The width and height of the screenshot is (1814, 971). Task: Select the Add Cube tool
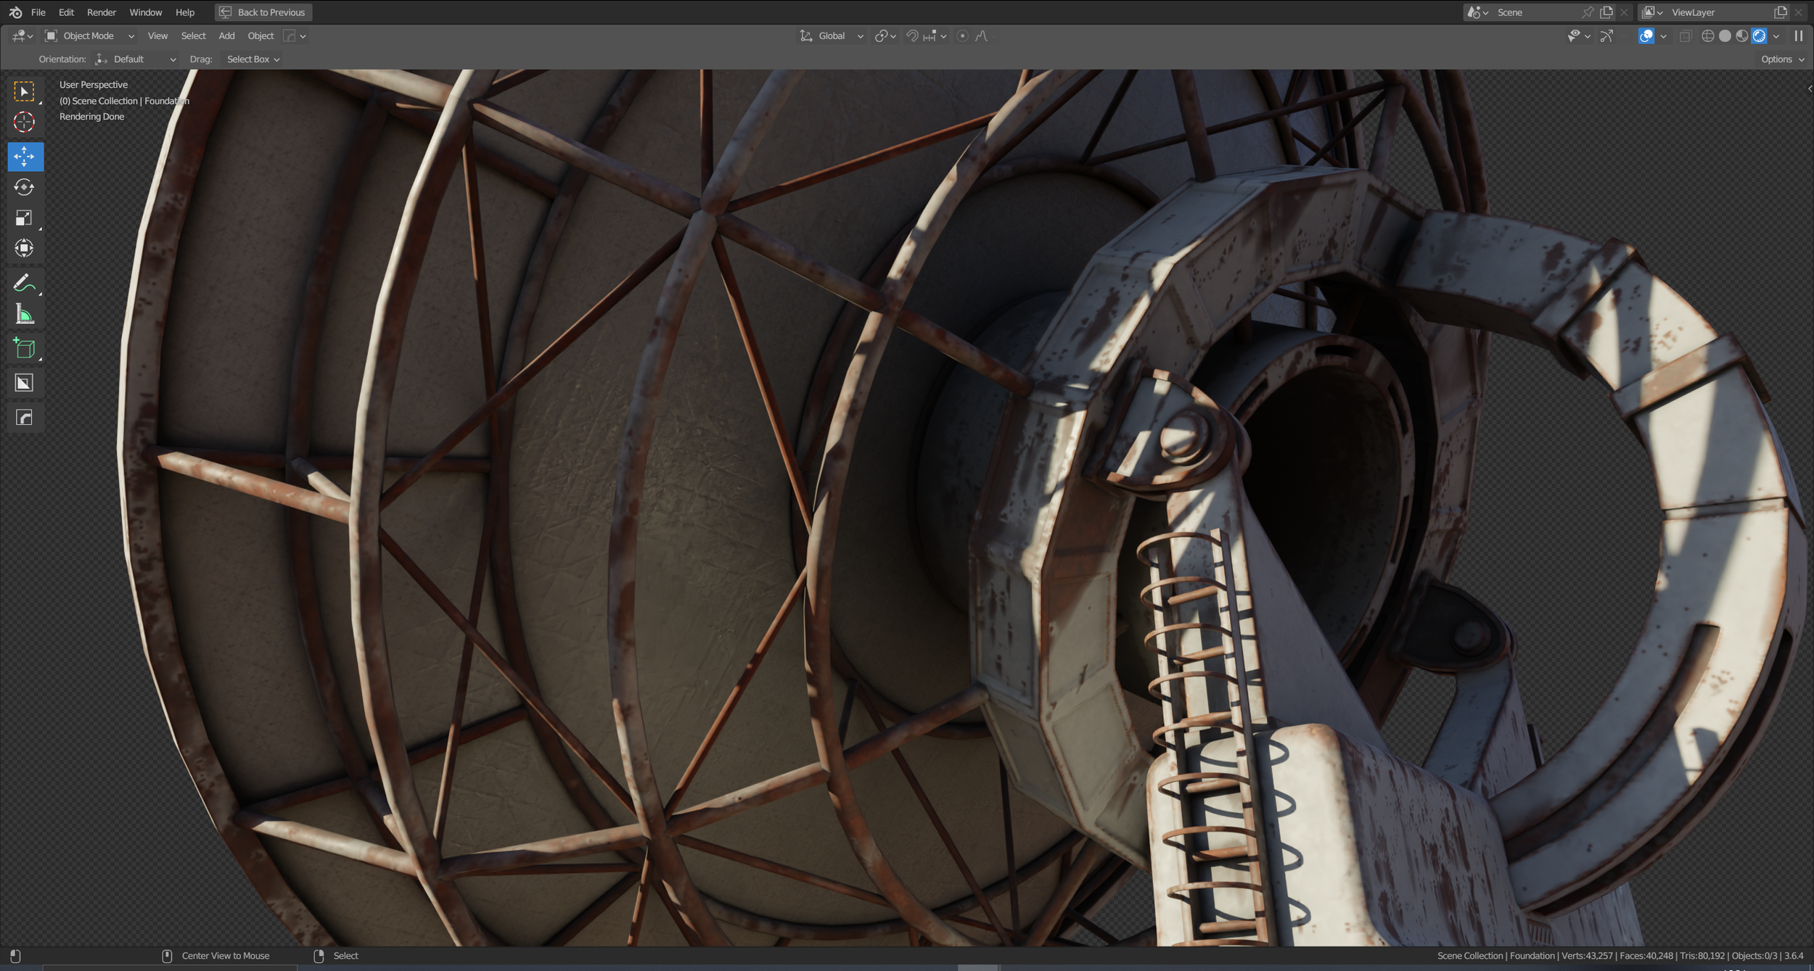pos(24,349)
